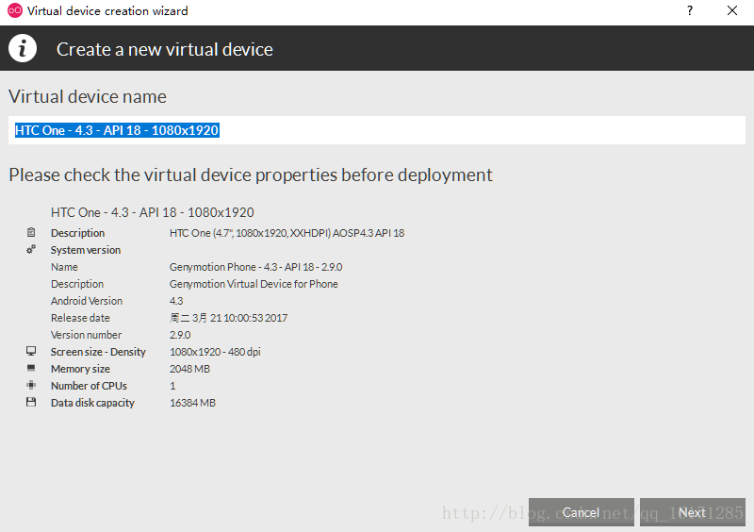
Task: Click the 'Release date' label
Action: (80, 318)
